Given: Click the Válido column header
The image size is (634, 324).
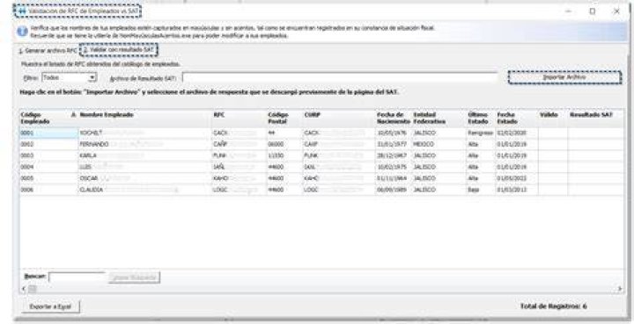Looking at the screenshot, I should [553, 118].
